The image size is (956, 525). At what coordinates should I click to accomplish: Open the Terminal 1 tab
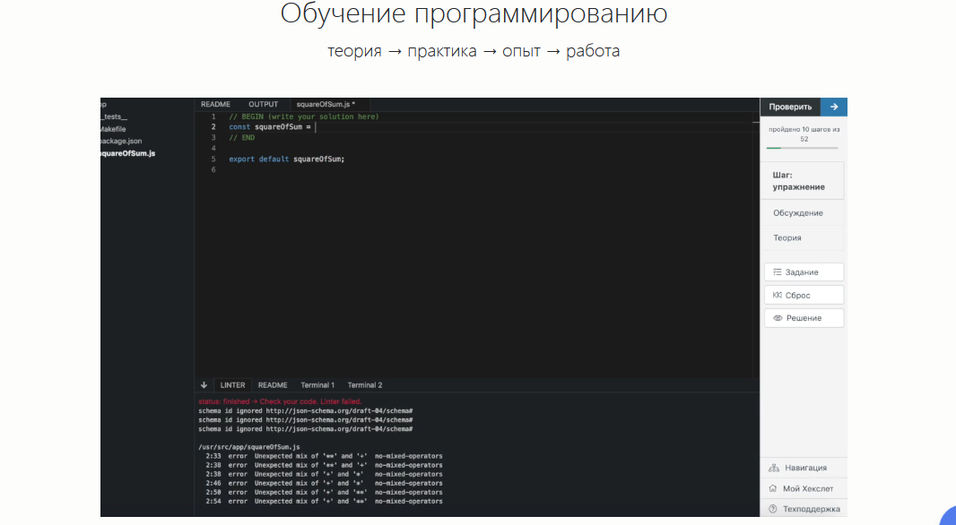[x=317, y=385]
